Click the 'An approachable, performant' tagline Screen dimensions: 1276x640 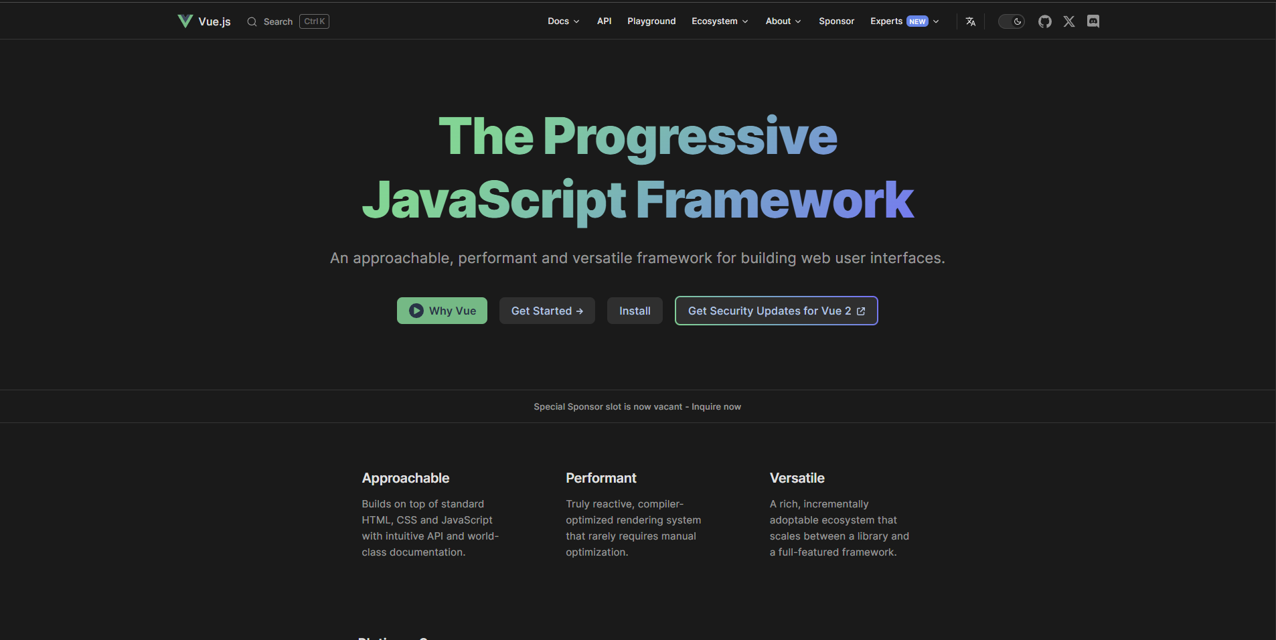point(637,258)
